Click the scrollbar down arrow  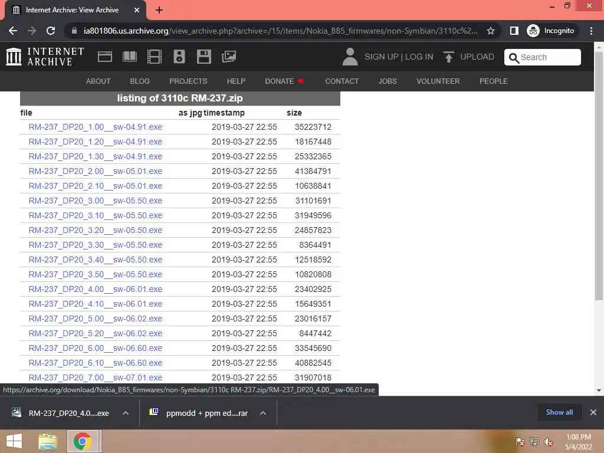(x=599, y=390)
